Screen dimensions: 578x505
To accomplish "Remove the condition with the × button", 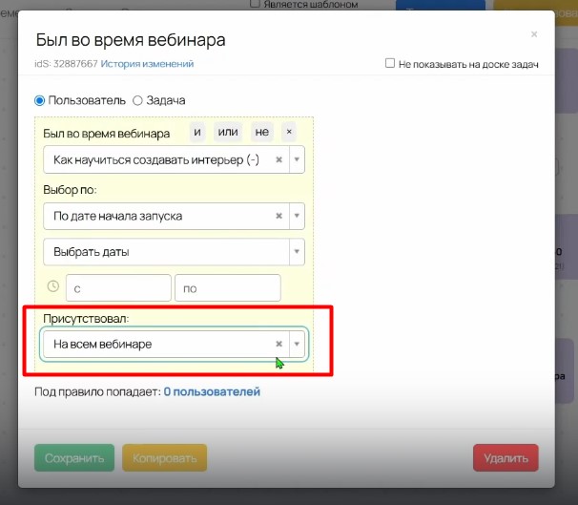I will pos(289,133).
